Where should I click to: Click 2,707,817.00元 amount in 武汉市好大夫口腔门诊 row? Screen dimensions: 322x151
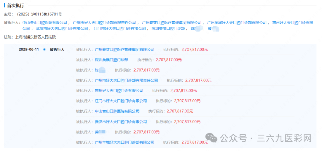pos(187,122)
